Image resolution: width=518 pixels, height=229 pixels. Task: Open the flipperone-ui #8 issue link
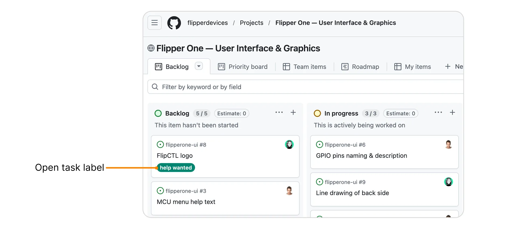[186, 145]
